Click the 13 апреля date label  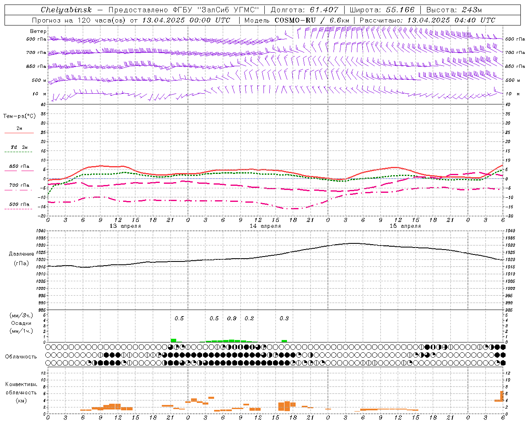[x=125, y=226]
